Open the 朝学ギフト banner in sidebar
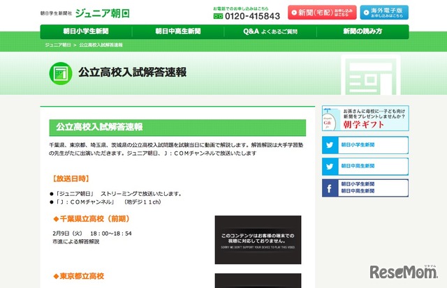447x288 pixels. click(365, 119)
